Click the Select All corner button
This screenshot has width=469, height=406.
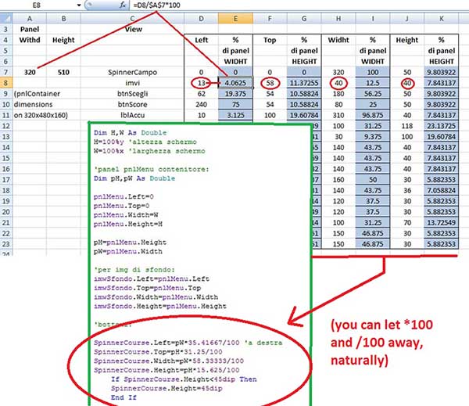(x=6, y=19)
